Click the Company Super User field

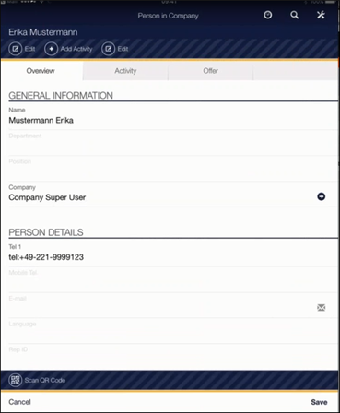click(x=173, y=195)
